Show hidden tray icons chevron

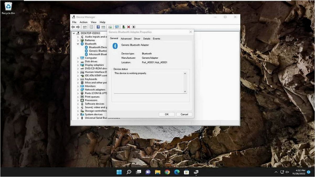click(276, 172)
